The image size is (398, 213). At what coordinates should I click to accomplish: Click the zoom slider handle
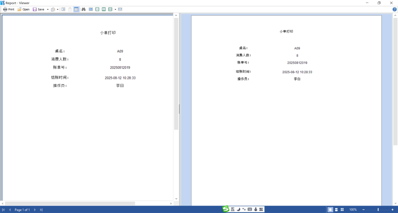point(378,210)
